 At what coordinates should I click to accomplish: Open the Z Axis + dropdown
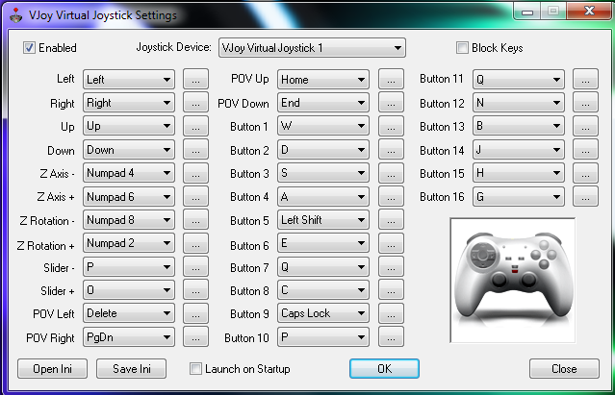point(129,196)
